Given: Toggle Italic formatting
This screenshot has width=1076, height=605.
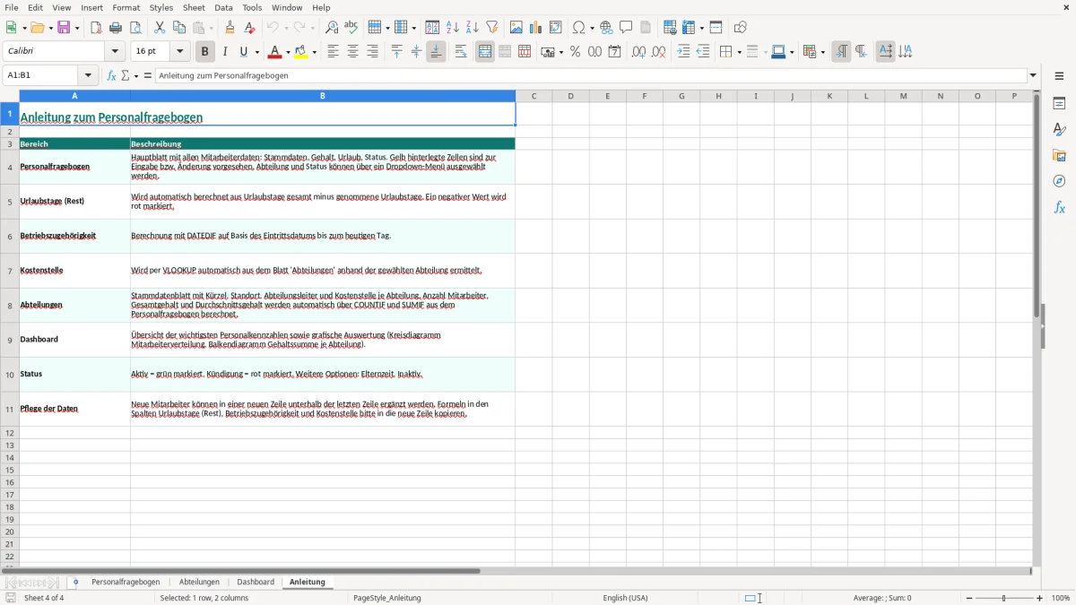Looking at the screenshot, I should click(225, 52).
